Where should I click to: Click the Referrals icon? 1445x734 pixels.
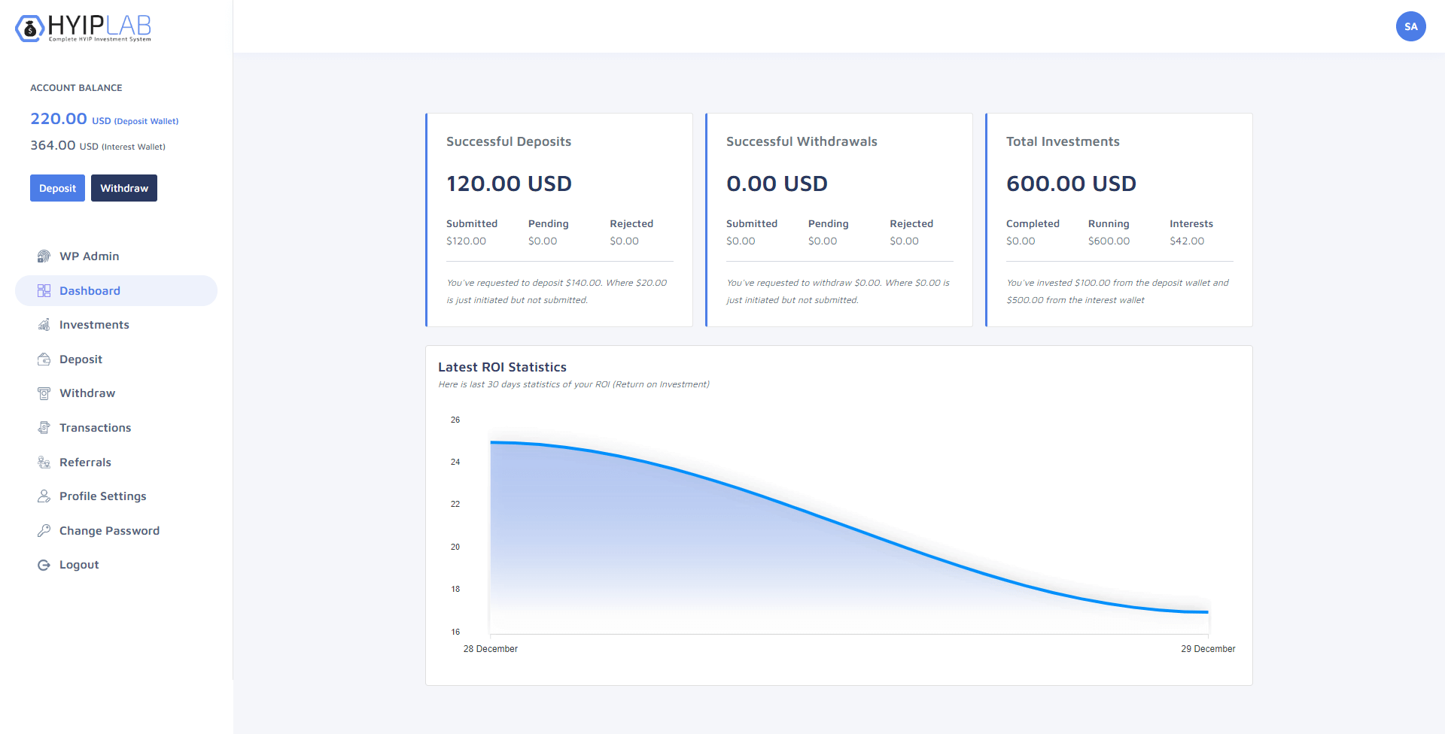pos(44,463)
